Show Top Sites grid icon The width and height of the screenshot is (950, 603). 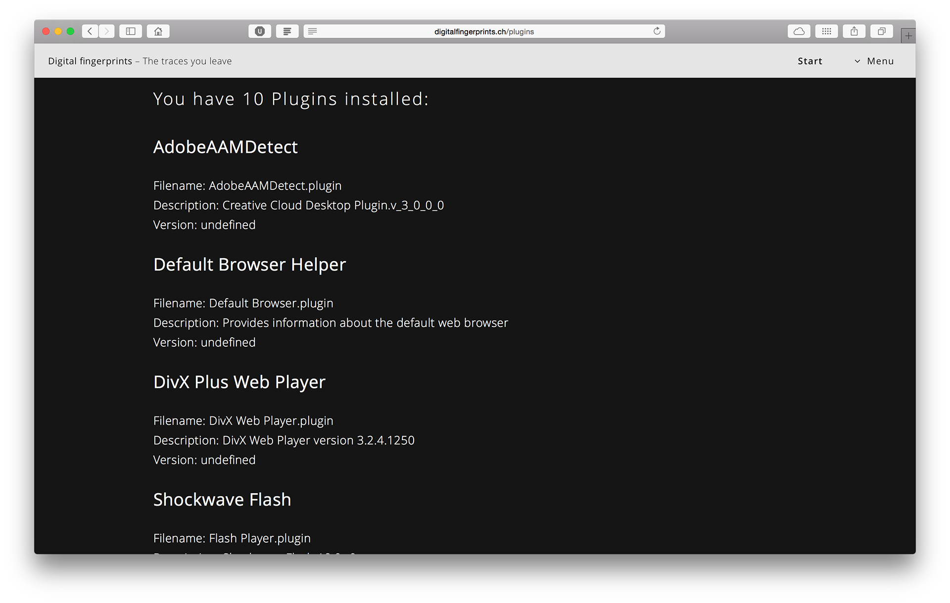(827, 31)
